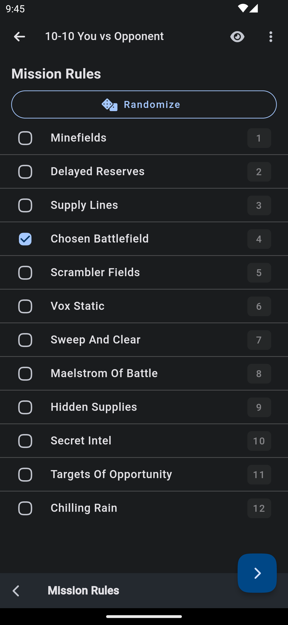
Task: Enable the Minefields checkbox
Action: tap(25, 138)
